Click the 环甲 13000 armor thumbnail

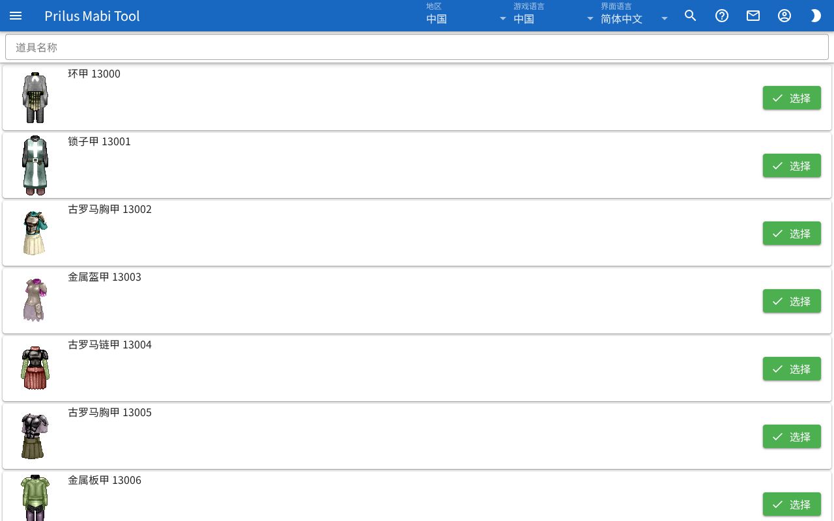pos(35,98)
